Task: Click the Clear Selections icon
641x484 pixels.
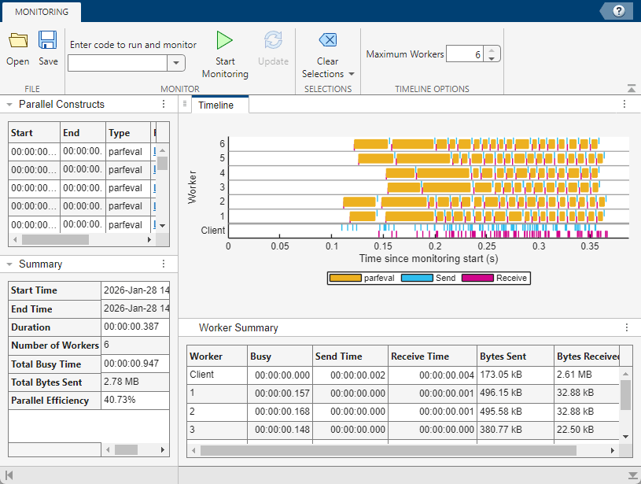Action: [x=327, y=40]
